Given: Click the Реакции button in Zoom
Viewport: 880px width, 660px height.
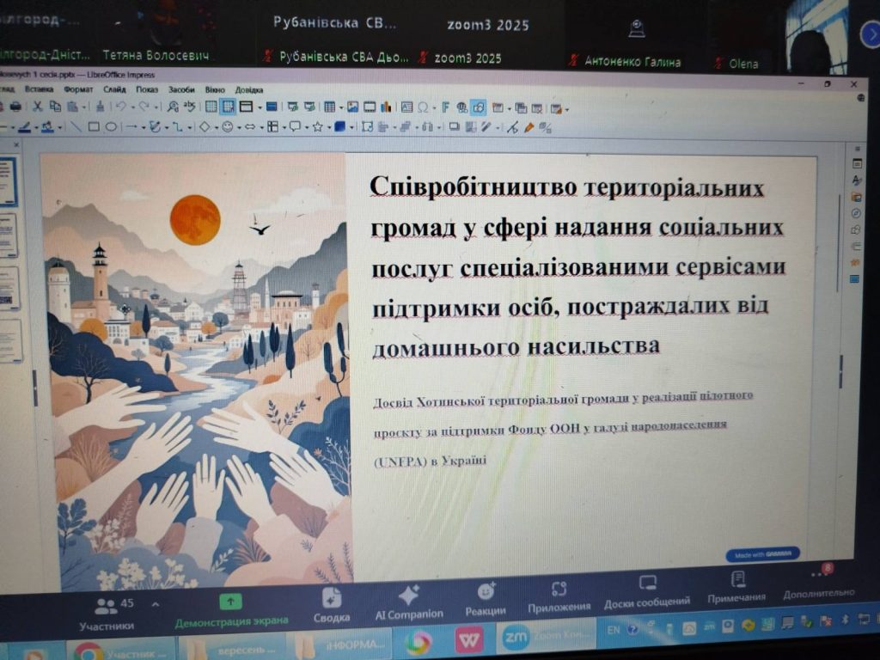Looking at the screenshot, I should 486,597.
